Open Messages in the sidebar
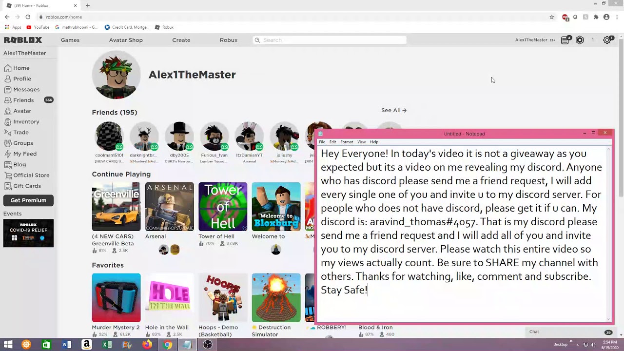The height and width of the screenshot is (351, 624). 21,89
